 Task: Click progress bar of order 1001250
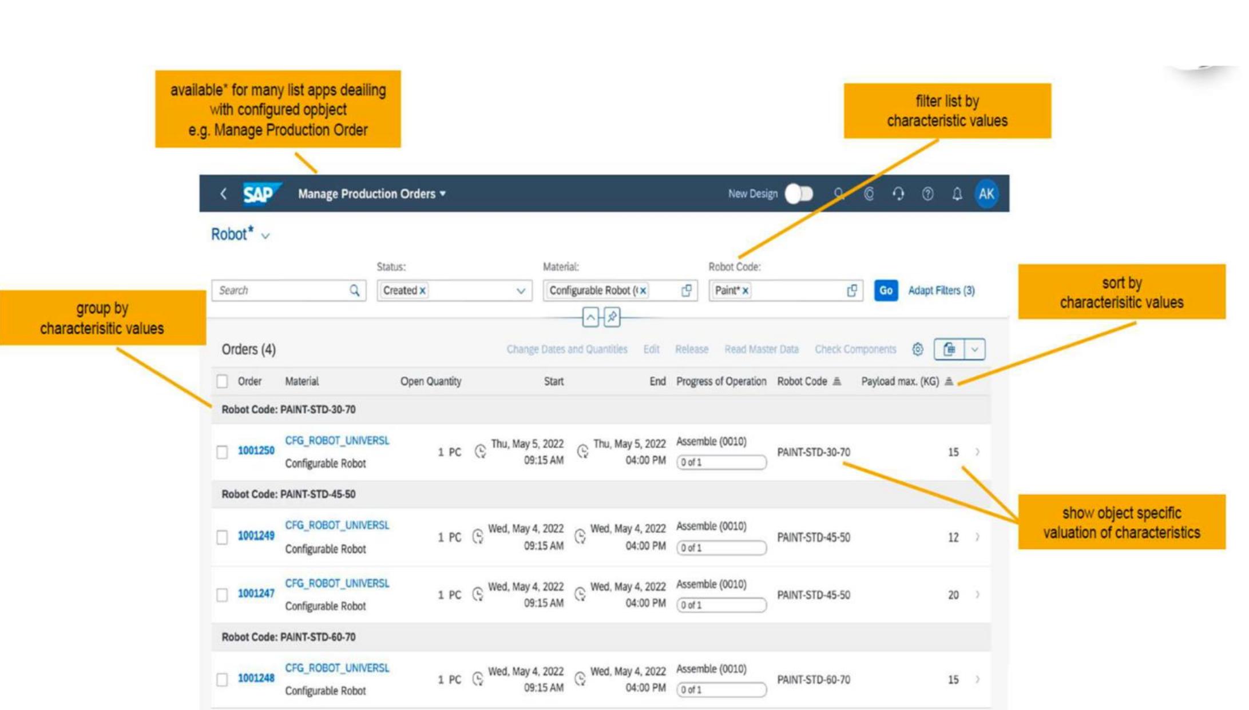click(721, 462)
